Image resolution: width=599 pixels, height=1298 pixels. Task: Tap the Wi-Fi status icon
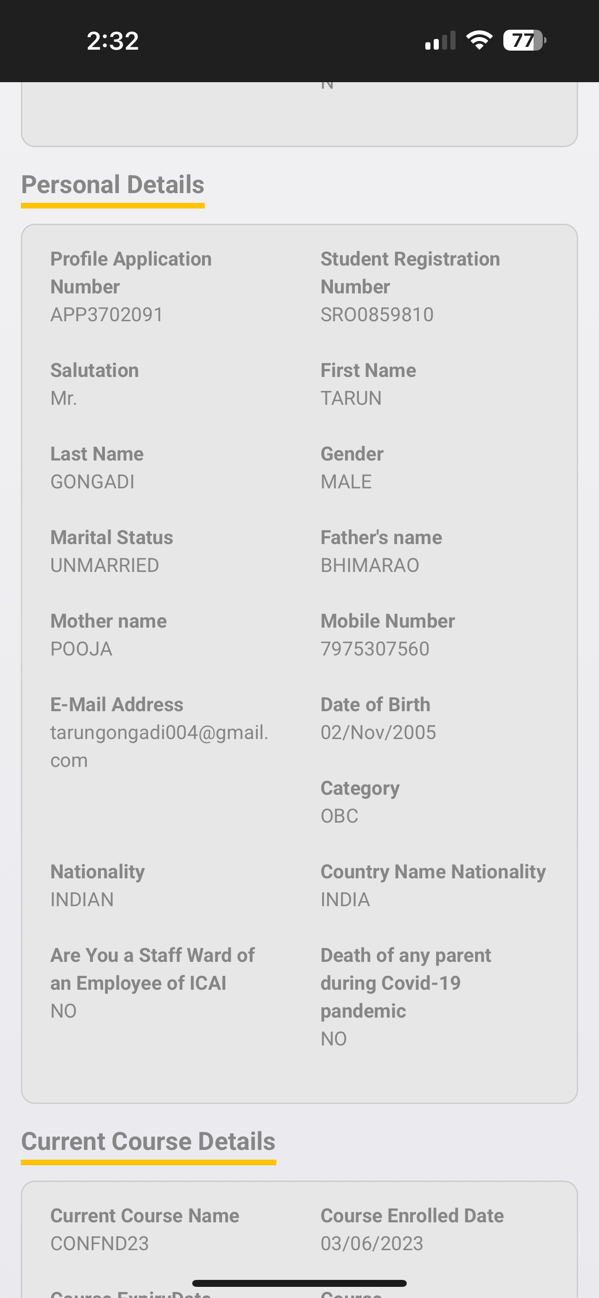click(x=479, y=40)
